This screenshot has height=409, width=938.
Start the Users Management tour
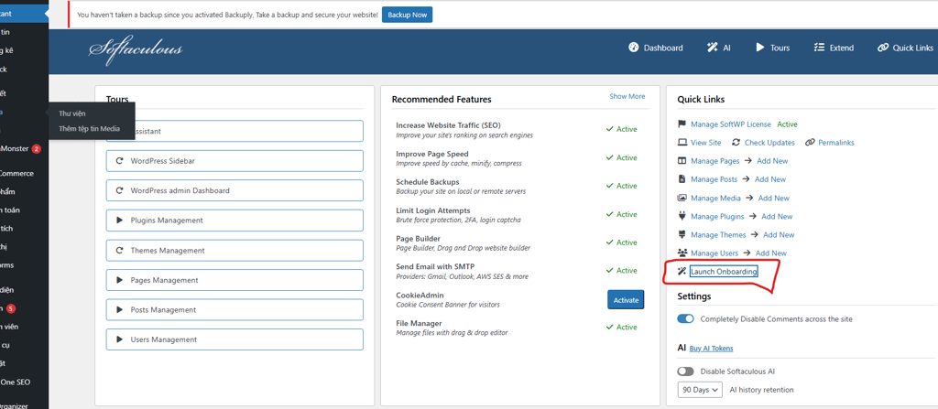(x=234, y=339)
